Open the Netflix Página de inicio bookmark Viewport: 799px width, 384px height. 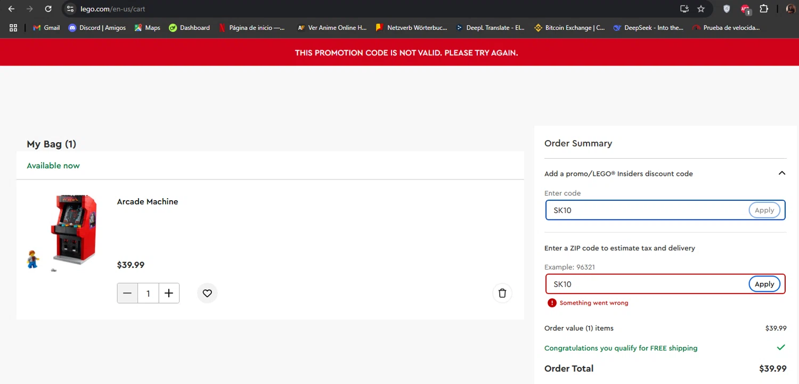click(x=251, y=28)
